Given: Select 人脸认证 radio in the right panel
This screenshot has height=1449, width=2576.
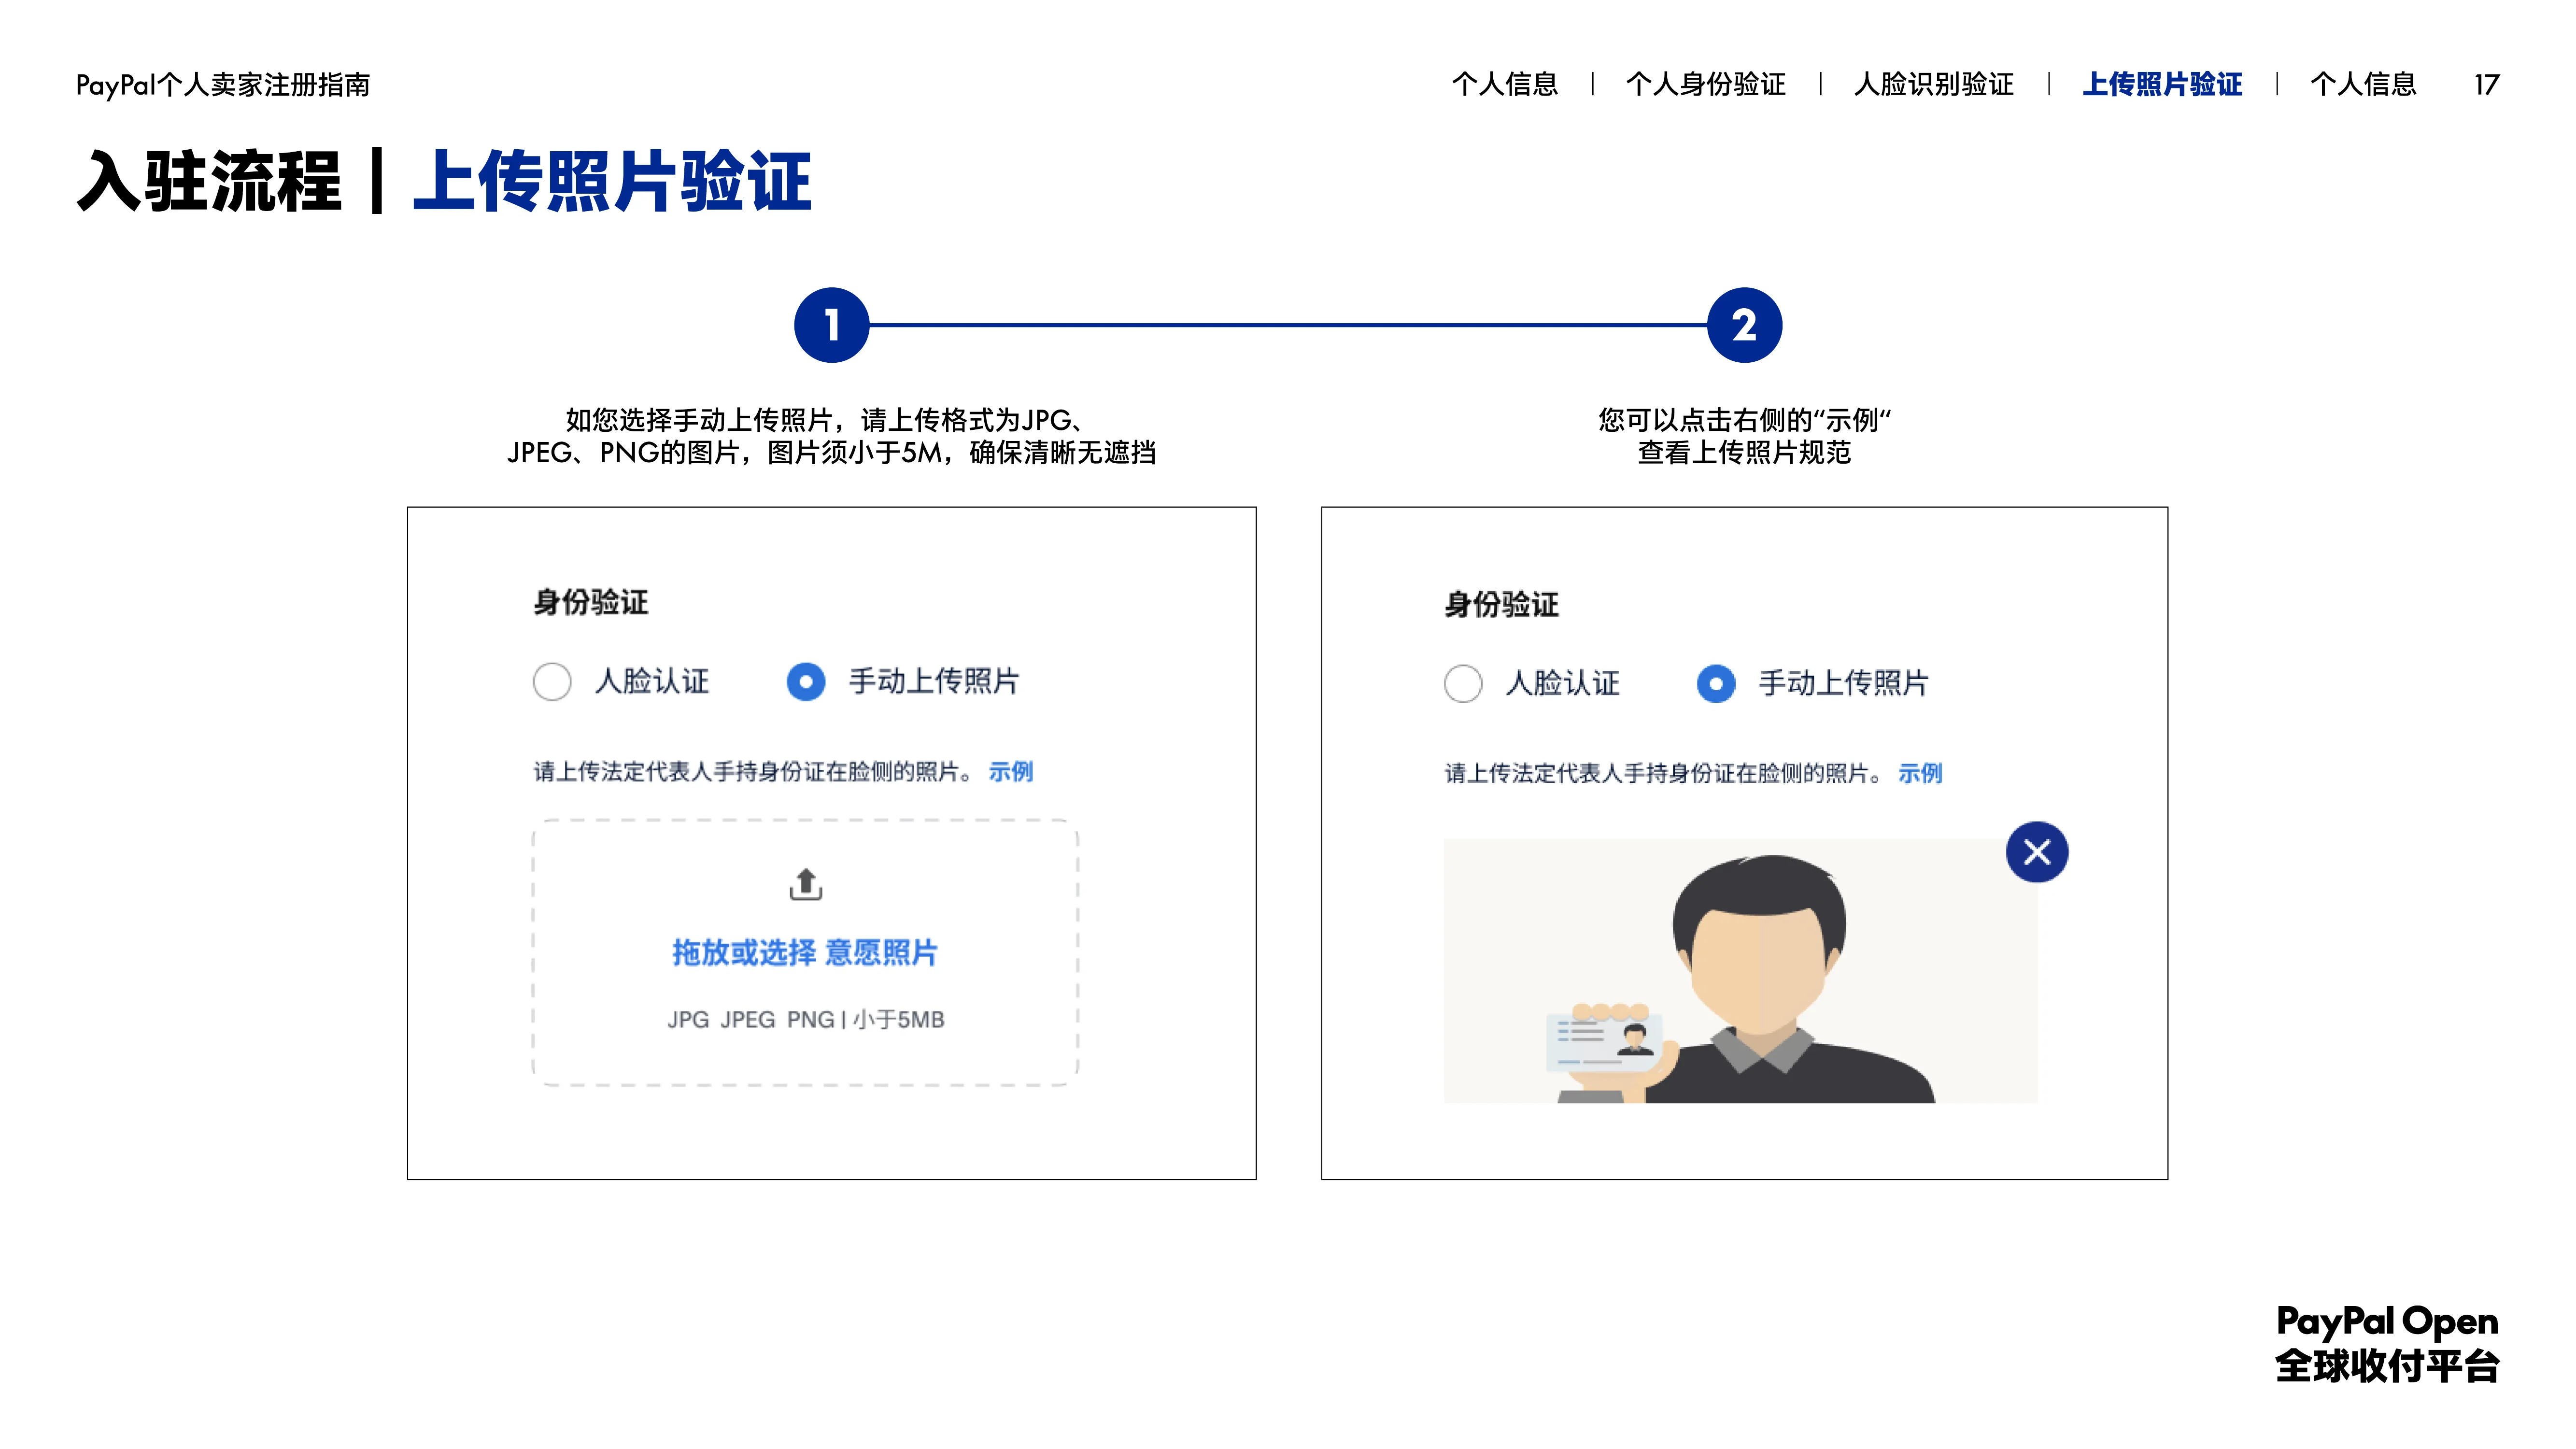Looking at the screenshot, I should click(x=1463, y=684).
